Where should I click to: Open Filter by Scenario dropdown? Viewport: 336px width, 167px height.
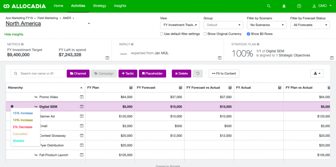pos(267,25)
